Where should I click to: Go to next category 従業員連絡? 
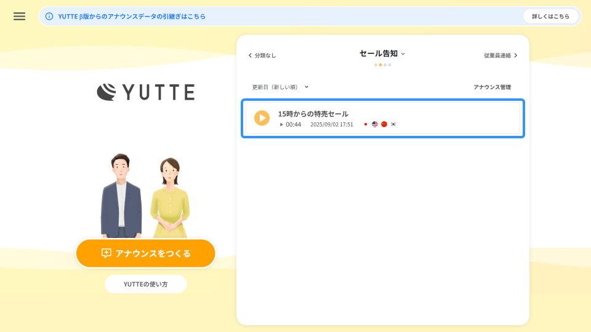501,55
